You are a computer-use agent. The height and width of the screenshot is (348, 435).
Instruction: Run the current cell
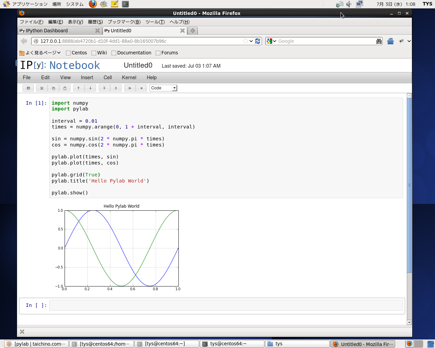(130, 88)
